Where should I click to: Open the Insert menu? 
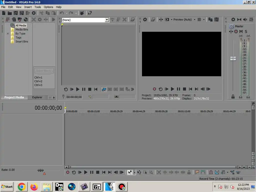click(28, 7)
